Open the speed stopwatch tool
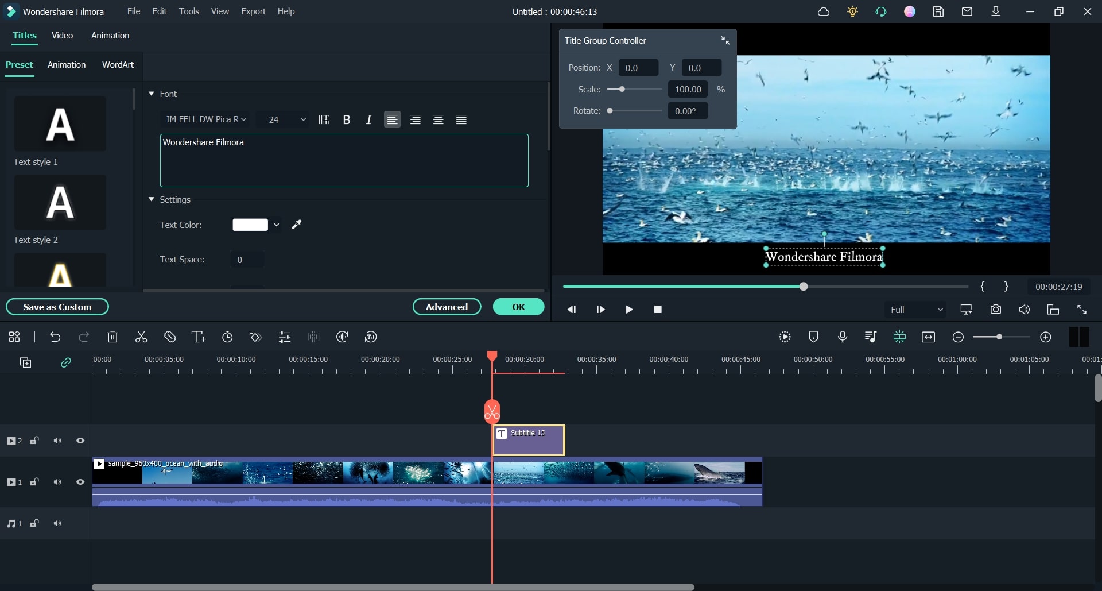Screen dimensions: 1102x591 (x=227, y=337)
